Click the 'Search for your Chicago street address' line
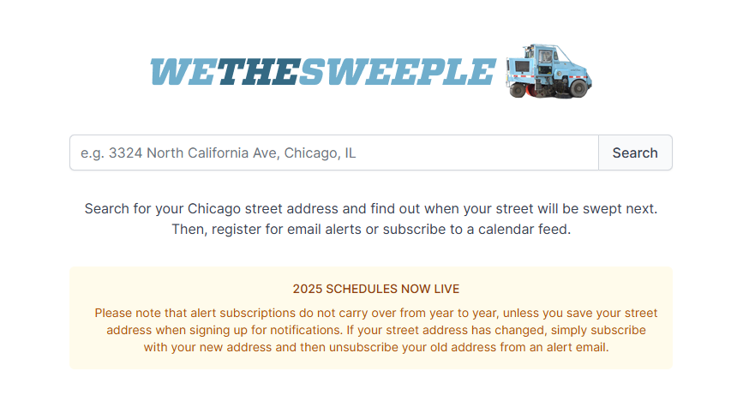737x413 pixels. tap(371, 208)
